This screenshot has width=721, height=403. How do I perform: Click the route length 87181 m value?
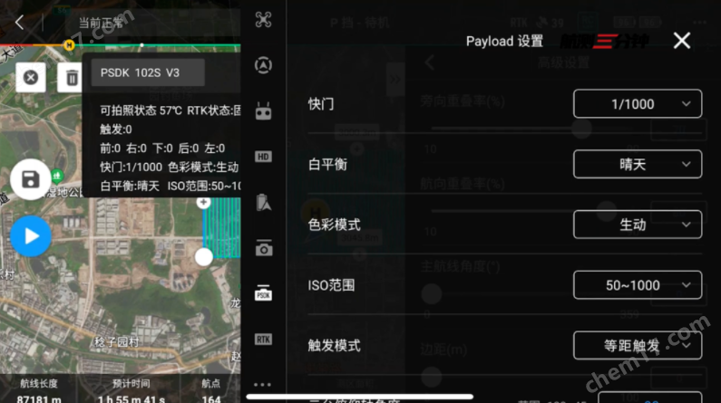click(x=39, y=398)
